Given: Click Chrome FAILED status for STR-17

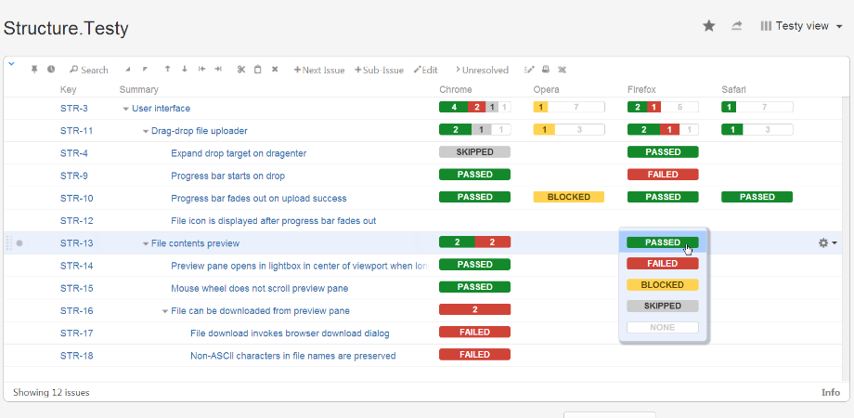Looking at the screenshot, I should click(475, 332).
